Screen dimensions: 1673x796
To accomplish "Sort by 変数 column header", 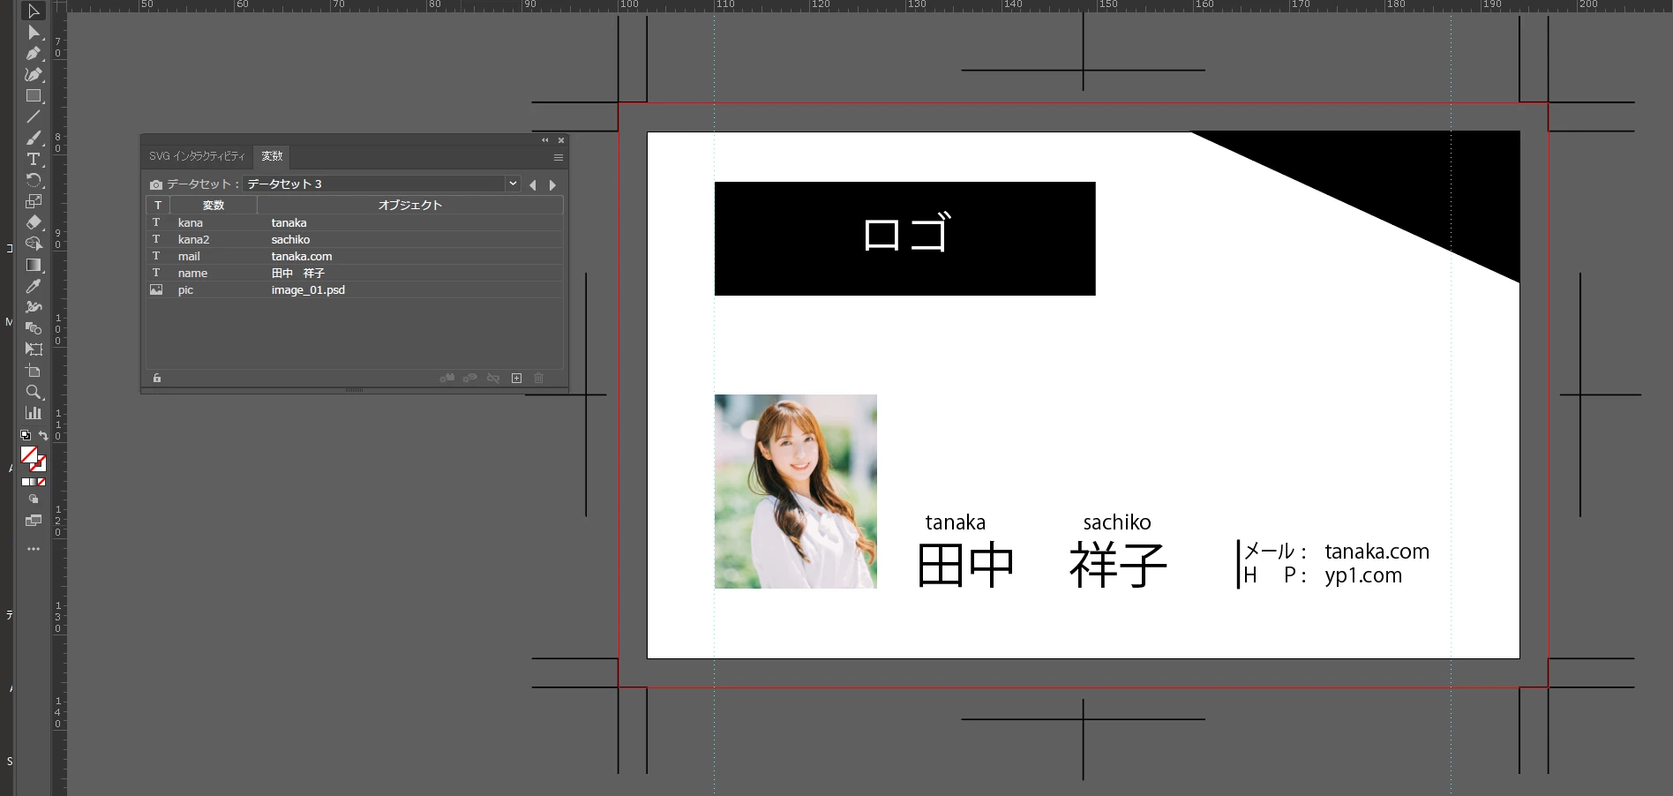I will (214, 205).
